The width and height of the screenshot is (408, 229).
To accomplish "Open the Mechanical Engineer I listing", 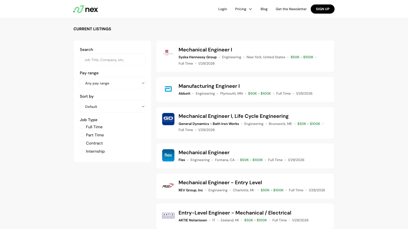I will pyautogui.click(x=205, y=50).
